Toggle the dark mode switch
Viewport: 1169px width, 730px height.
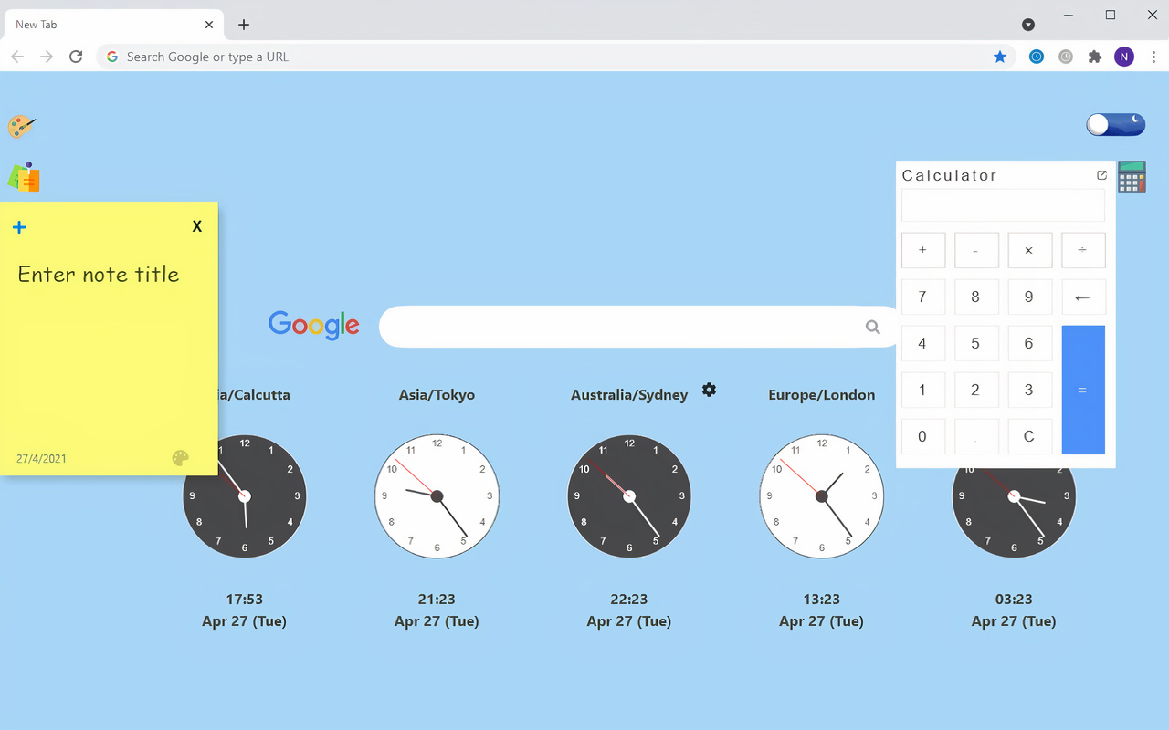coord(1115,124)
